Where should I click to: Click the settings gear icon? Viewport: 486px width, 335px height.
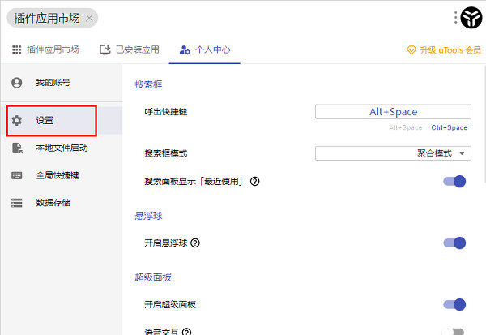tap(17, 120)
